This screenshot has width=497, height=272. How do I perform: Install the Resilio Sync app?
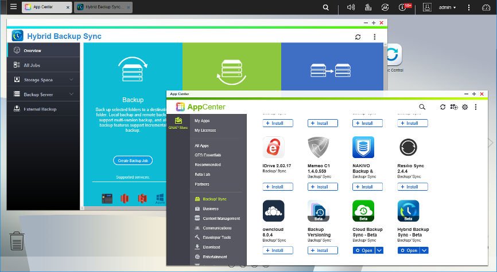pyautogui.click(x=413, y=187)
